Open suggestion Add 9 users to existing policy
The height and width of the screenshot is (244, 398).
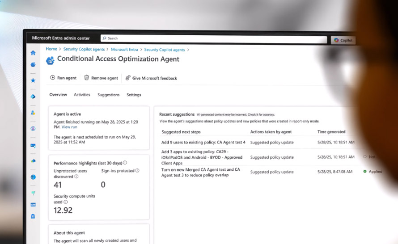pos(203,142)
